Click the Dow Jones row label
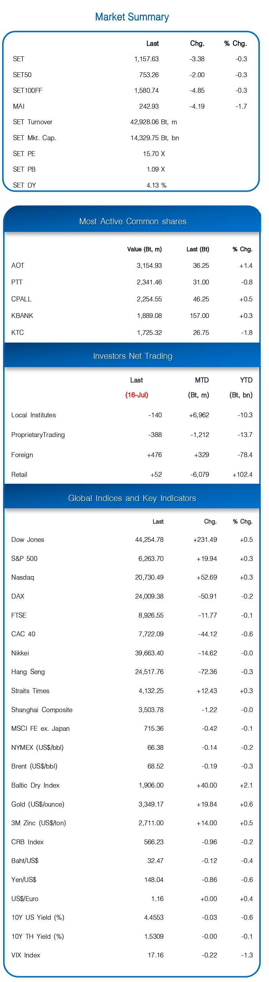Viewport: 269px width, 982px height. coord(28,540)
